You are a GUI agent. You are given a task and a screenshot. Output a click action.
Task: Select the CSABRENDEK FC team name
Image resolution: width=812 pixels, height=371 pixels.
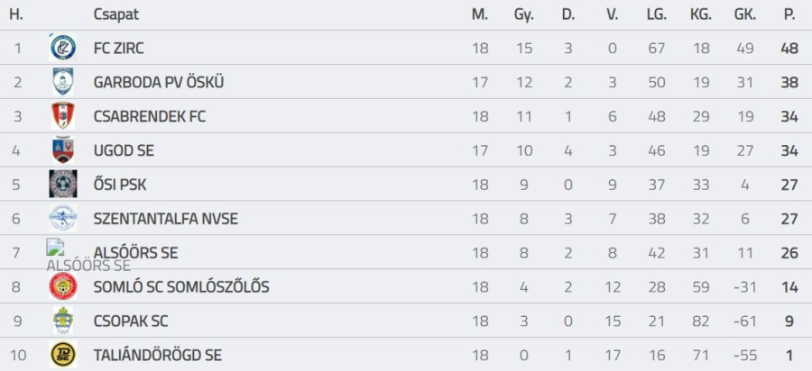tap(149, 117)
